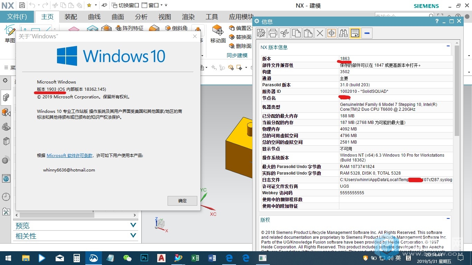472x265 pixels.
Task: Click the Redo arrow in NX title bar
Action: 45,5
